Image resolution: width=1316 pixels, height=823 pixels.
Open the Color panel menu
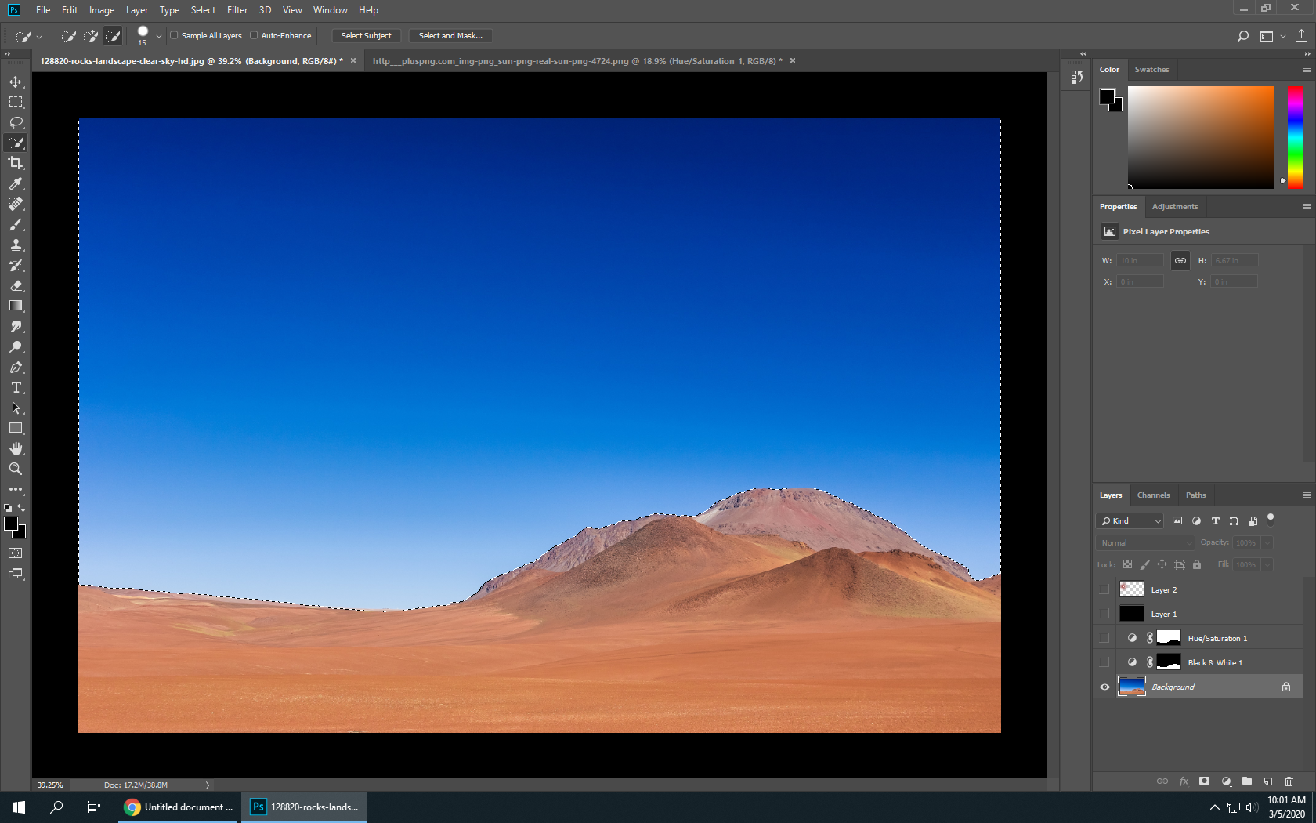coord(1306,70)
